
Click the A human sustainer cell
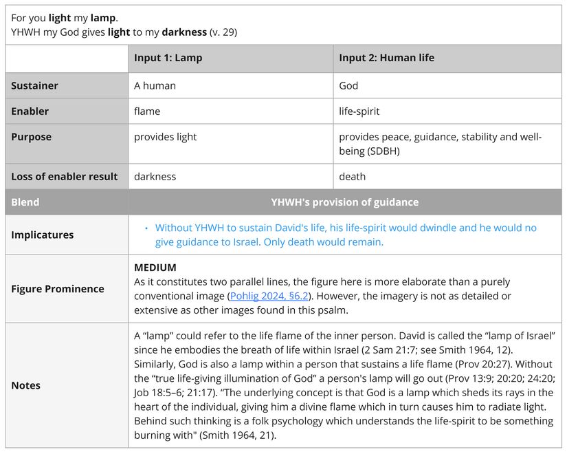coord(155,85)
